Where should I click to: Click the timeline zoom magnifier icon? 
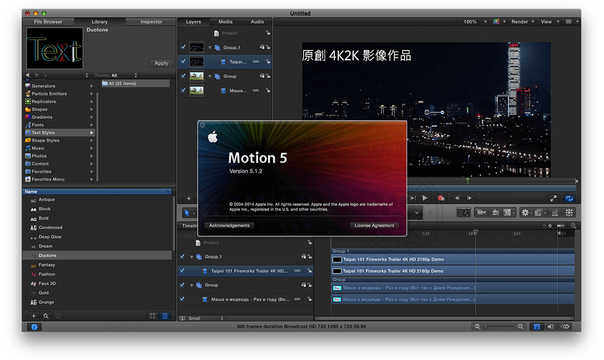pyautogui.click(x=573, y=226)
